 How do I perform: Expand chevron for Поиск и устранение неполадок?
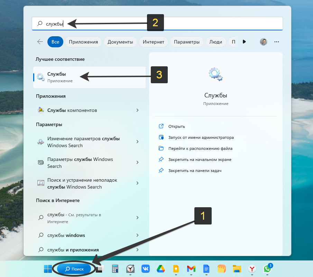click(x=137, y=183)
